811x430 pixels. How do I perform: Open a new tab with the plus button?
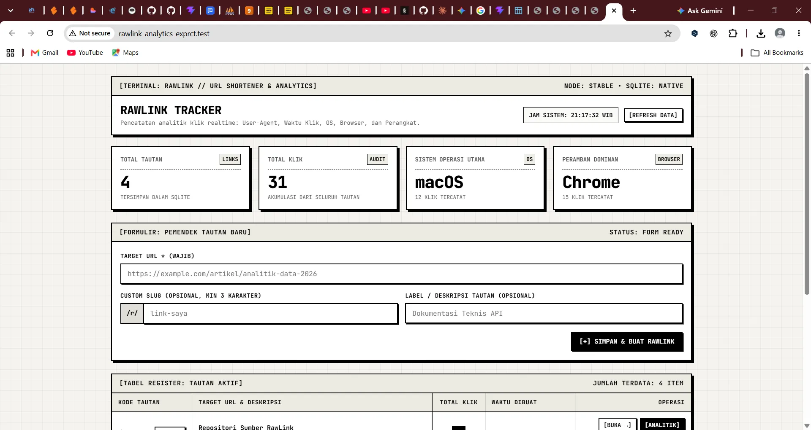click(633, 11)
